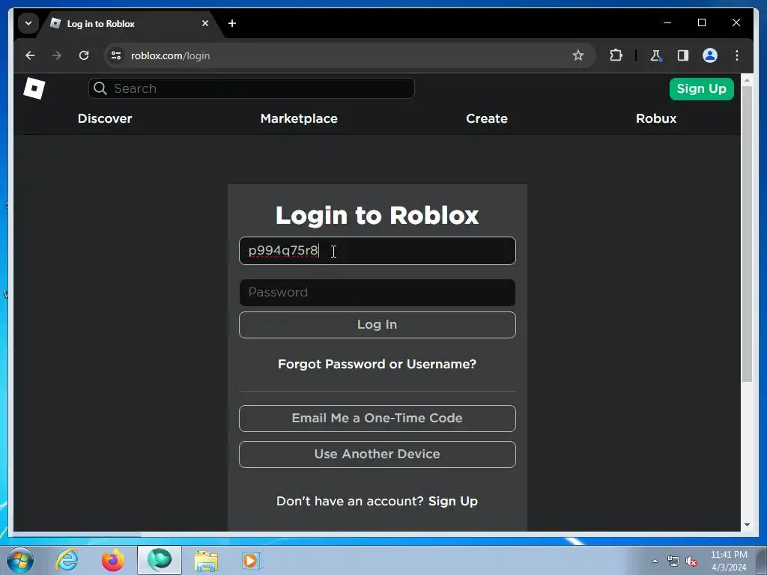Expand the tab search dropdown arrow
The width and height of the screenshot is (767, 575).
(28, 23)
